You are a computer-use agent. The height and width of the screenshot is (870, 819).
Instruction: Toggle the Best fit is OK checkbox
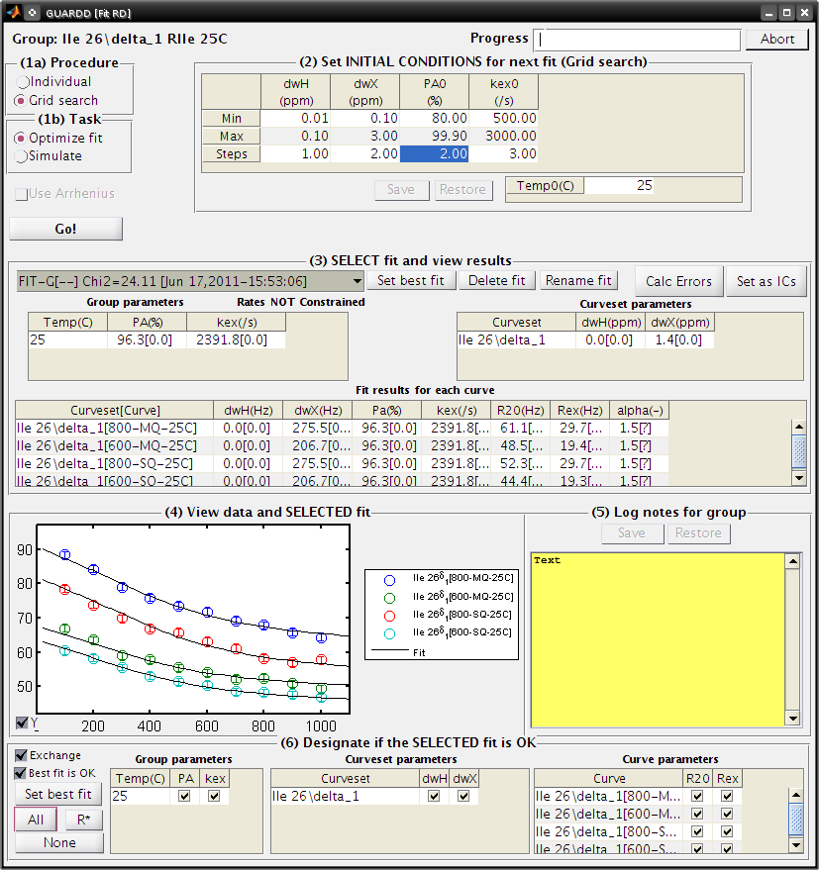coord(21,773)
